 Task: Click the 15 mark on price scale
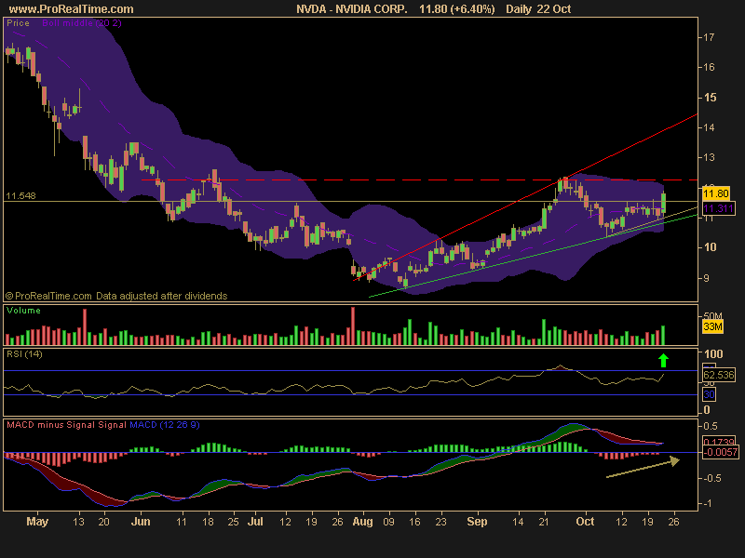tap(710, 98)
